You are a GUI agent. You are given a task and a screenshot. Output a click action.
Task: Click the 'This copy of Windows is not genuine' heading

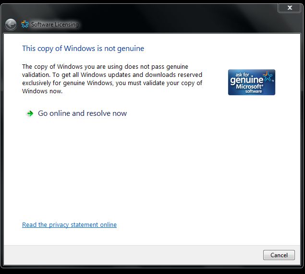pos(83,49)
